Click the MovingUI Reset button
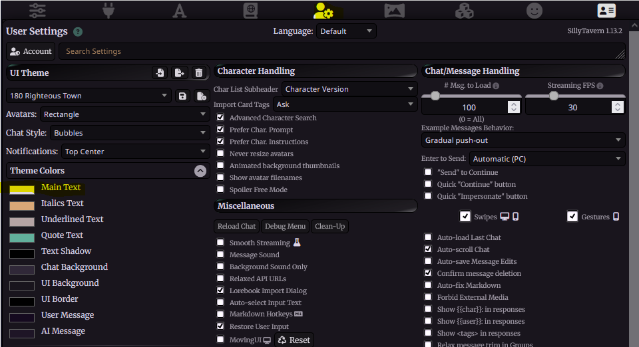639x347 pixels. (x=294, y=340)
